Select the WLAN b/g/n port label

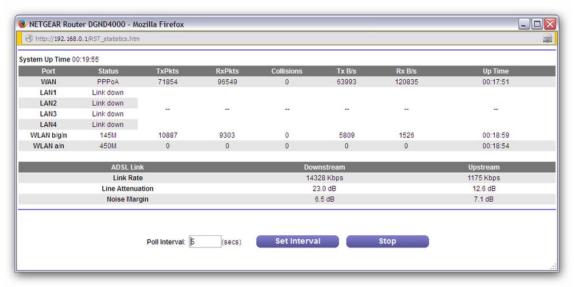[x=48, y=135]
